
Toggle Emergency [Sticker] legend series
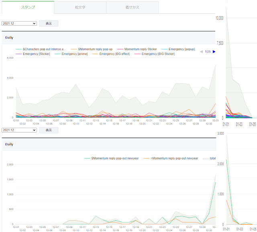point(33,54)
